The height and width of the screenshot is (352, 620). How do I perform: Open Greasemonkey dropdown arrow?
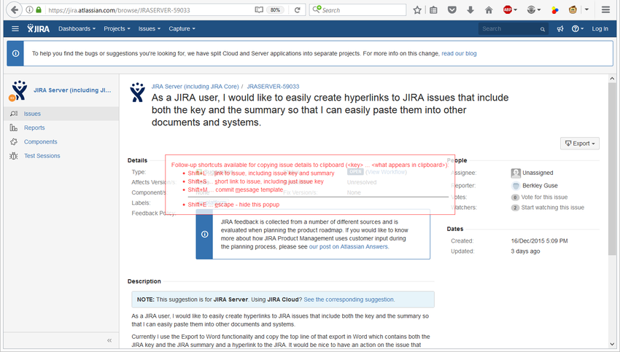click(x=586, y=9)
